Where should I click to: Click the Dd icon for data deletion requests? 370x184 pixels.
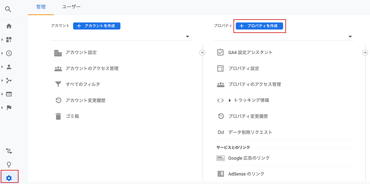pos(221,132)
